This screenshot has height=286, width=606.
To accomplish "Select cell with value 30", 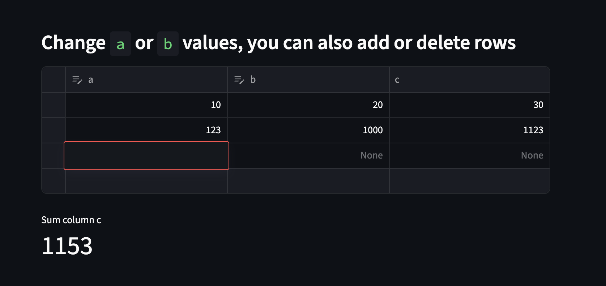I will click(470, 105).
